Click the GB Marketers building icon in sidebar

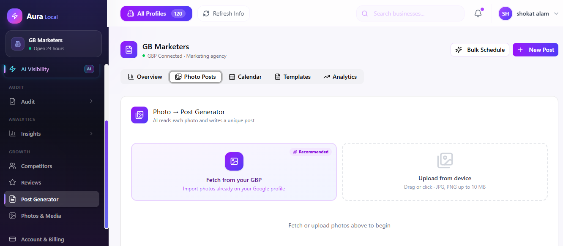pyautogui.click(x=18, y=44)
